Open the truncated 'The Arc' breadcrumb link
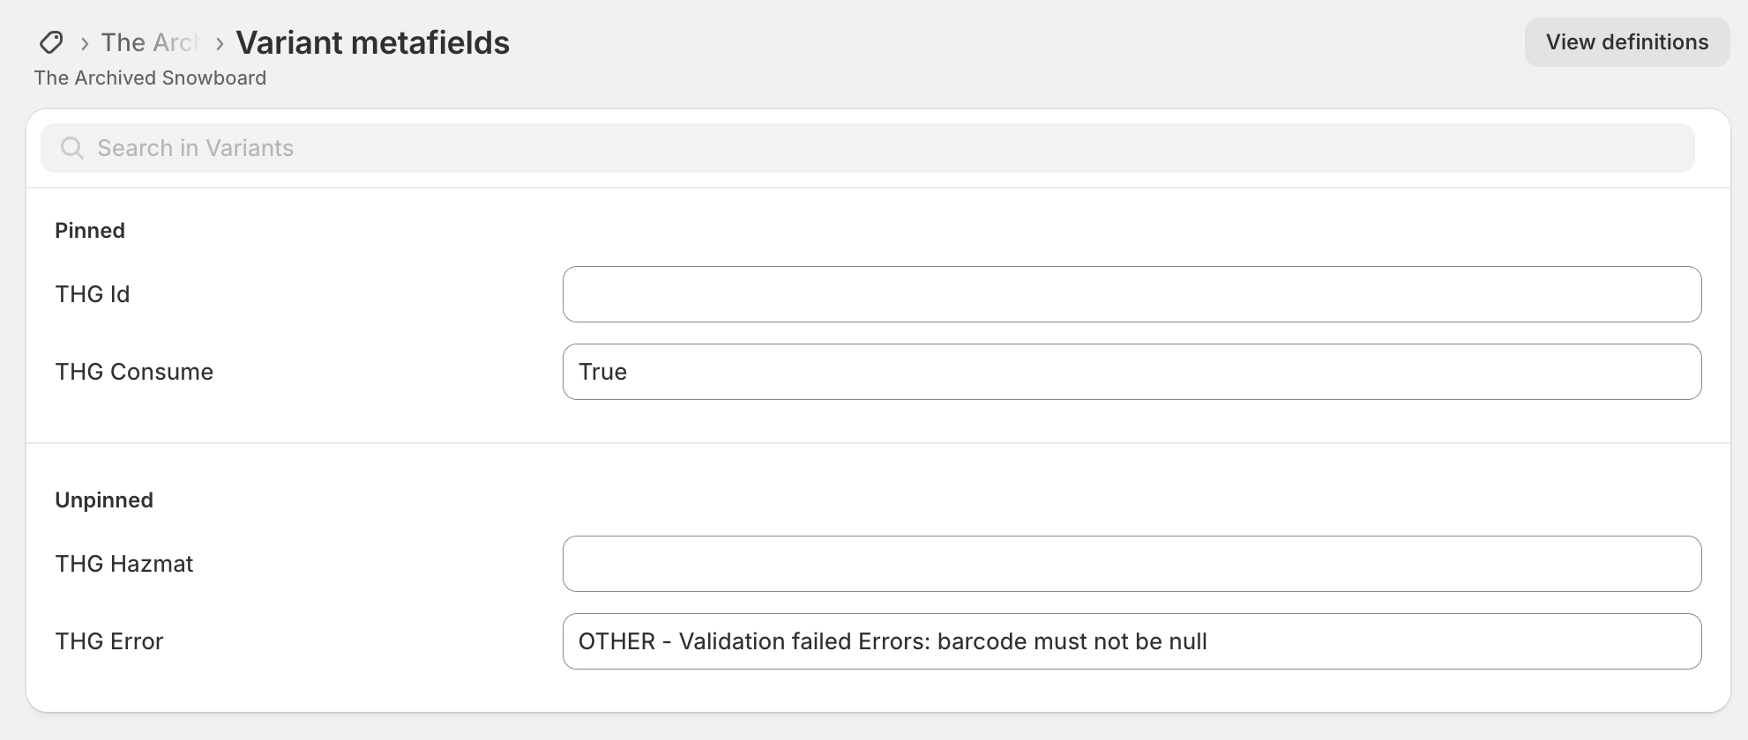Image resolution: width=1748 pixels, height=740 pixels. pyautogui.click(x=150, y=42)
